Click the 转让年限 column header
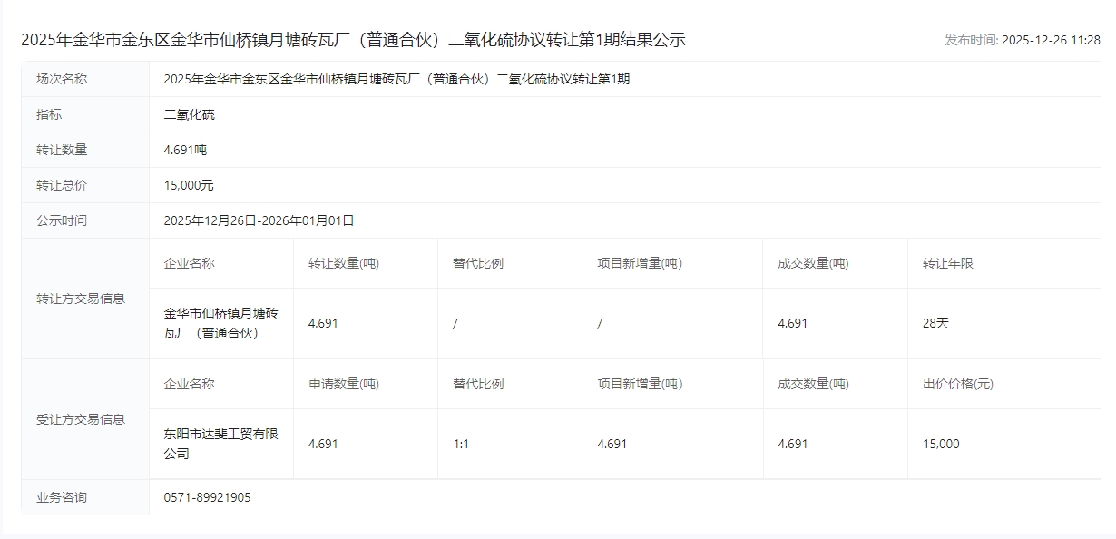 coord(947,263)
